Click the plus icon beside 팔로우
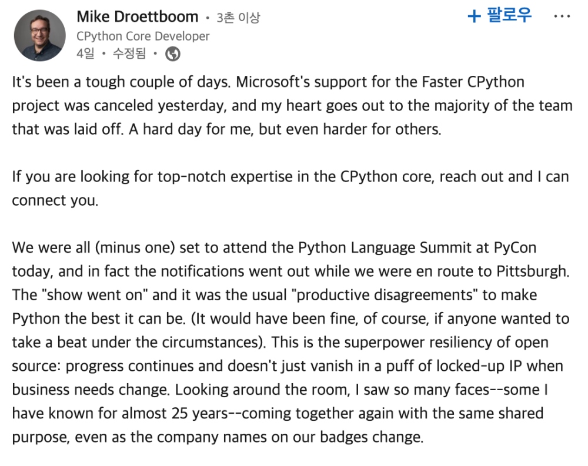The width and height of the screenshot is (588, 466). (474, 16)
